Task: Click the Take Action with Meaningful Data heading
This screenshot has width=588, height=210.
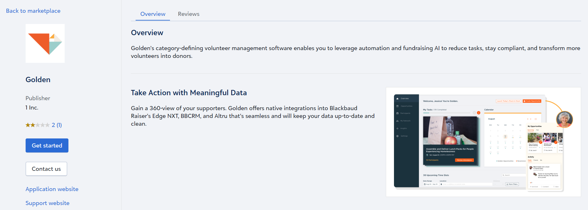Action: (189, 93)
